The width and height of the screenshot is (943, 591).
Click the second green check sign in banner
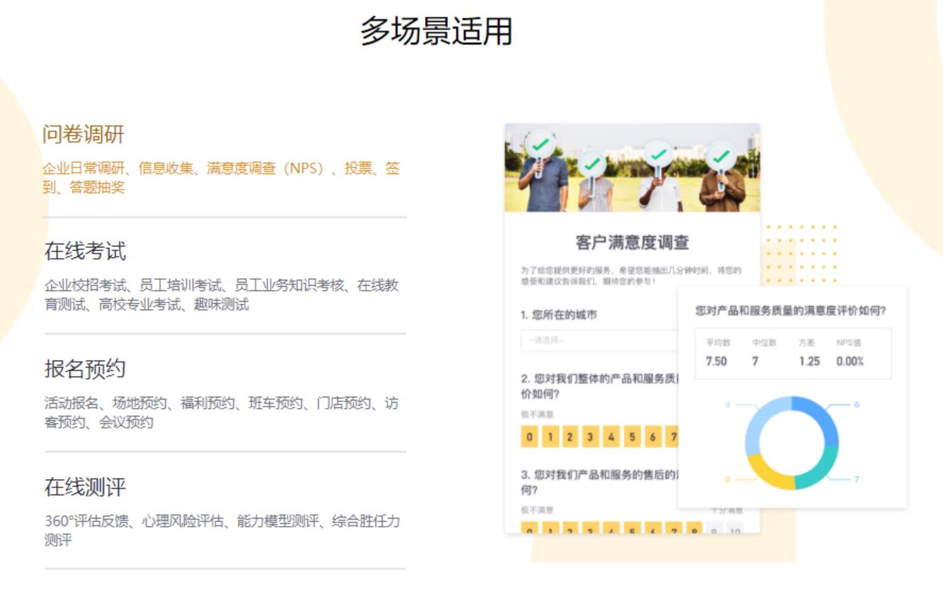click(592, 162)
